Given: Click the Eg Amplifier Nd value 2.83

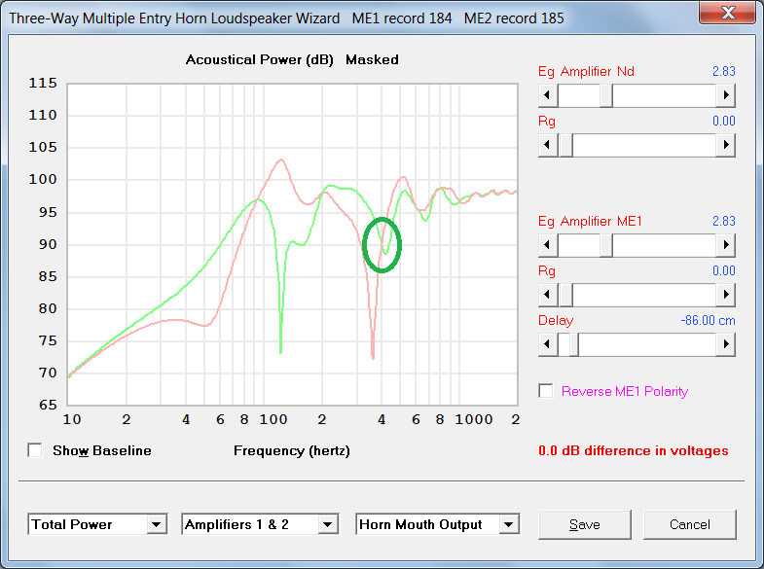Looking at the screenshot, I should (x=723, y=71).
